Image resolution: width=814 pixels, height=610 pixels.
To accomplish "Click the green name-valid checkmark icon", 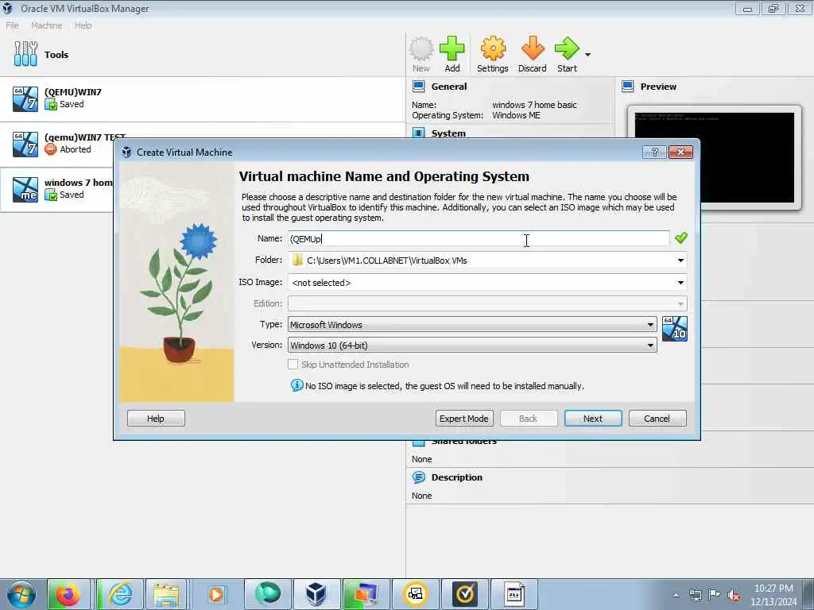I will click(680, 237).
